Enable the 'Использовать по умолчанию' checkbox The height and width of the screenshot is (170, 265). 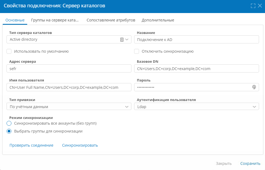(9, 51)
